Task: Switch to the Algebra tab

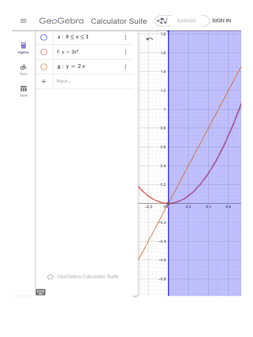Action: click(23, 48)
